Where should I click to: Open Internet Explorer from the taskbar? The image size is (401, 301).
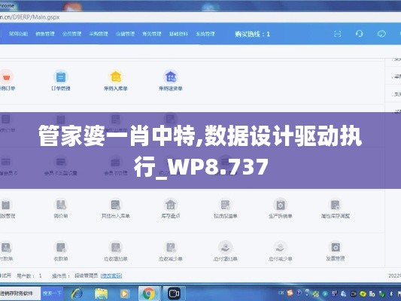click(x=77, y=293)
